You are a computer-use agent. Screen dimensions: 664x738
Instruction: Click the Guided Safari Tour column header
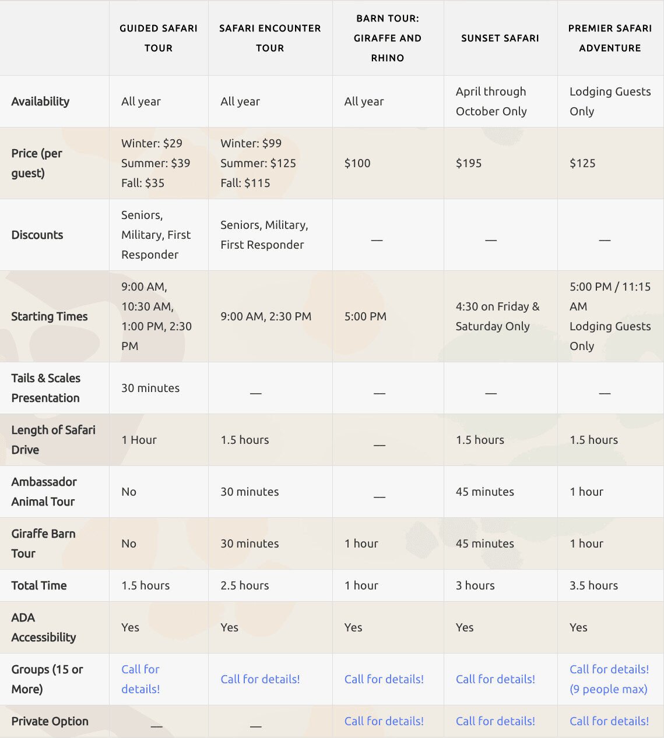click(x=159, y=38)
